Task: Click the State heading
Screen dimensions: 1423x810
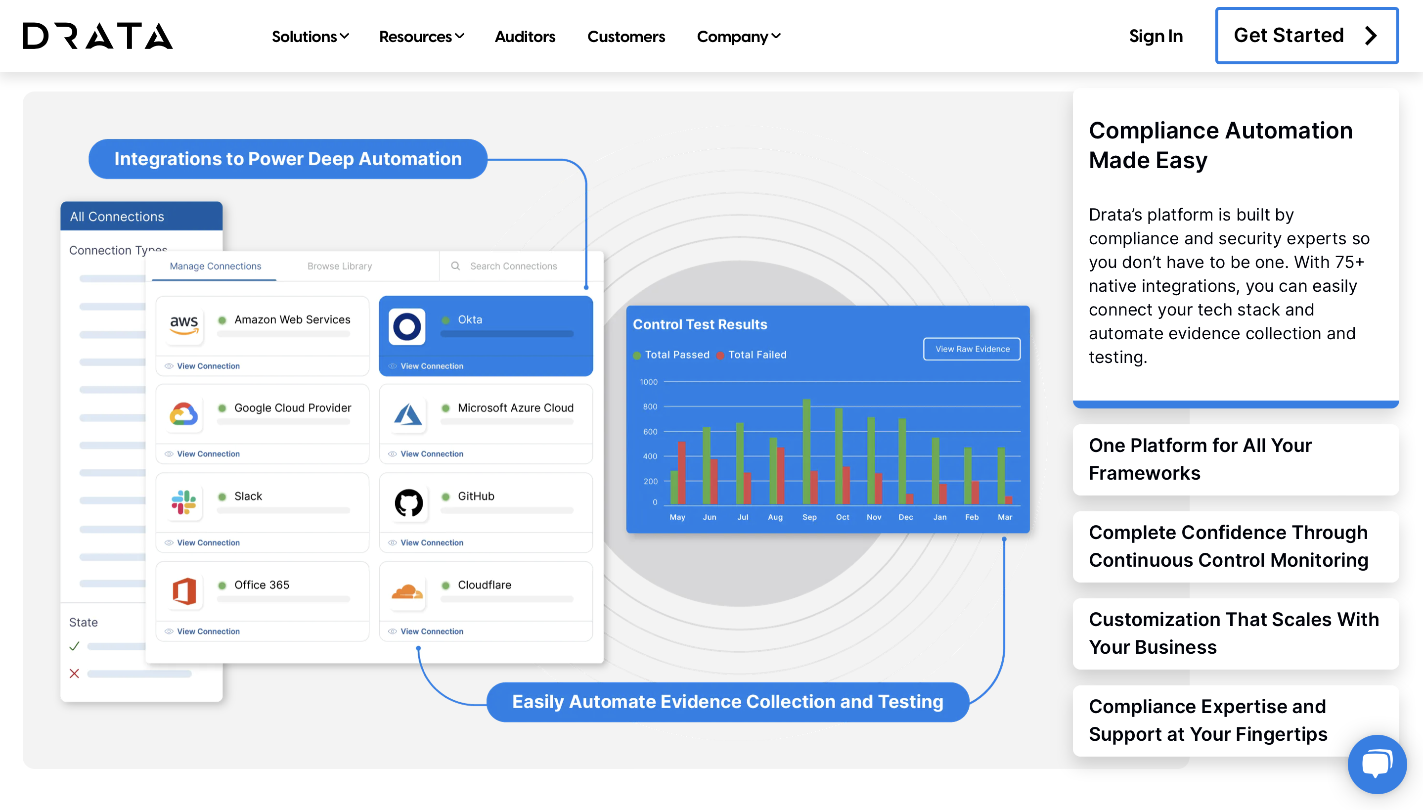Action: click(84, 623)
